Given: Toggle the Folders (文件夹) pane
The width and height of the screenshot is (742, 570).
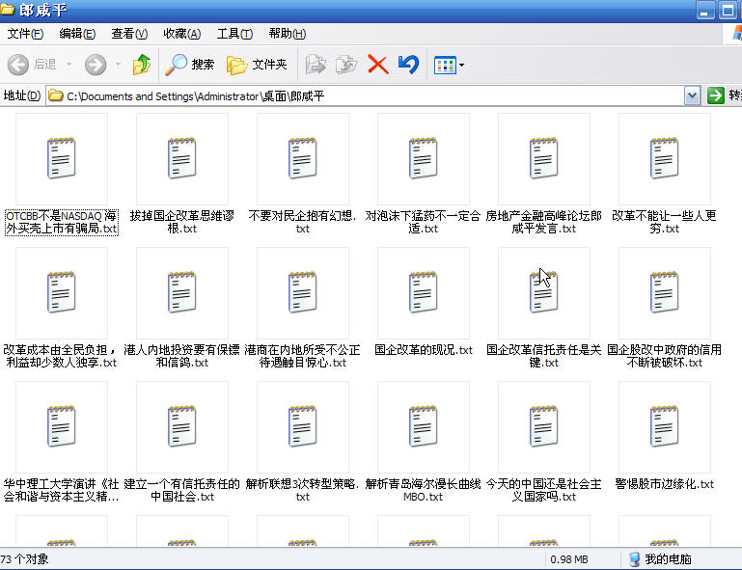Looking at the screenshot, I should 257,65.
